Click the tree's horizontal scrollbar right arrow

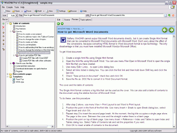(52, 126)
